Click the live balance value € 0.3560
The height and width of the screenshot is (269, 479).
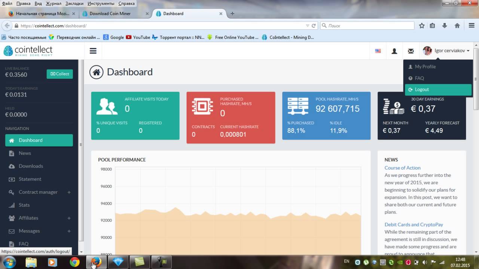point(16,75)
